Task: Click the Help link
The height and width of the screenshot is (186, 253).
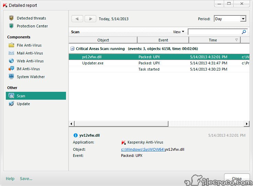Action: click(10, 178)
